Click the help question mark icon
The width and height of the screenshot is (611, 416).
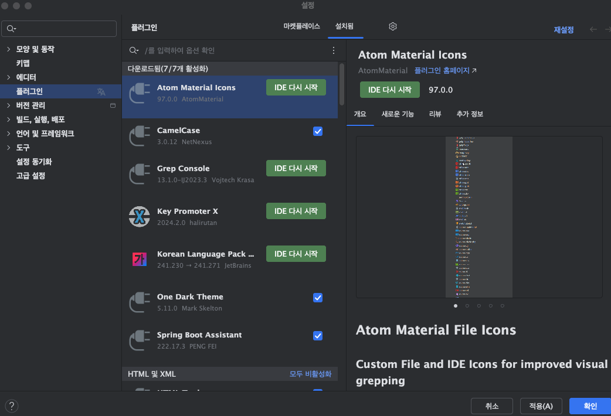12,406
